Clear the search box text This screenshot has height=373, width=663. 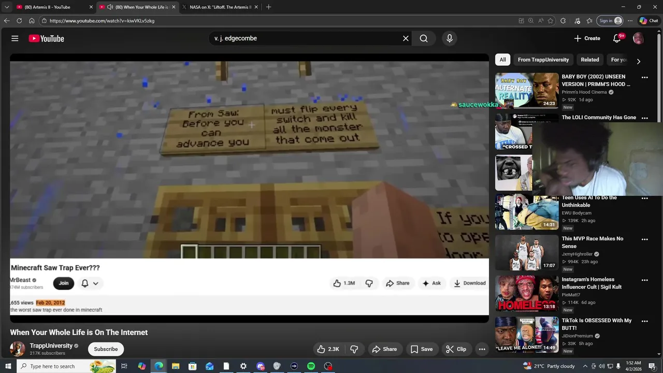(x=406, y=38)
